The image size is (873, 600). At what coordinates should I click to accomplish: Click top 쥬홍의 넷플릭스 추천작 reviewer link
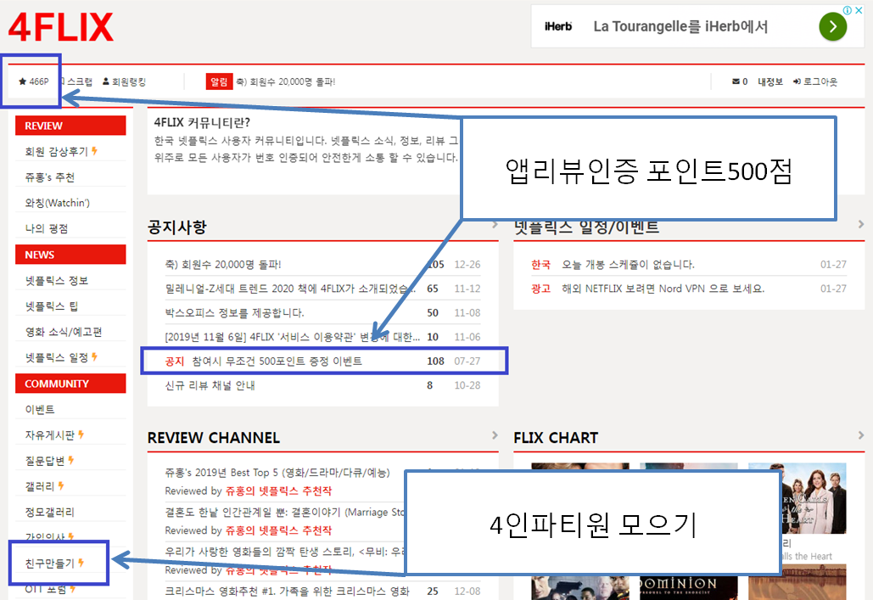(x=278, y=491)
